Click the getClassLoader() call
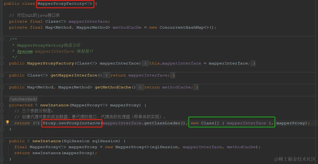318x164 pixels. [165, 123]
